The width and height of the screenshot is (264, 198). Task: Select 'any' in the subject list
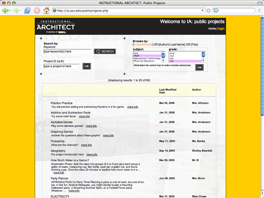[x=147, y=53]
